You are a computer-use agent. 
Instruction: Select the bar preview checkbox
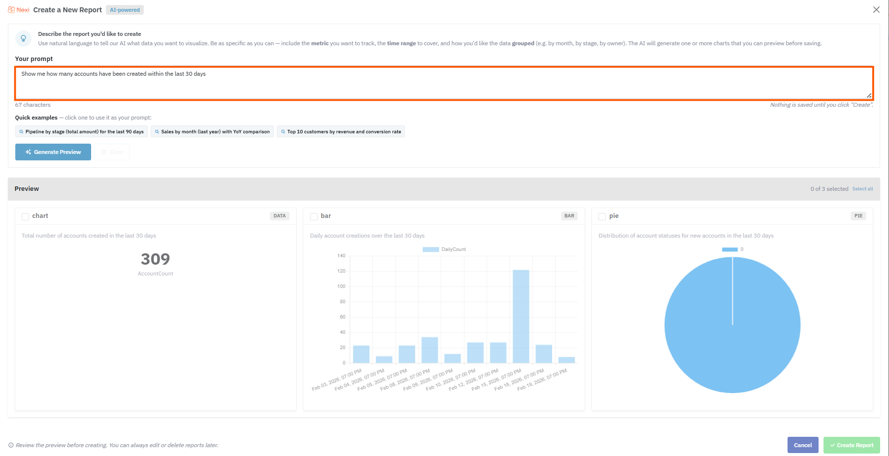(314, 216)
